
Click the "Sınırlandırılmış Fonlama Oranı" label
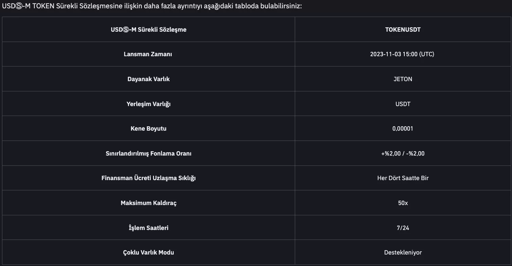[148, 154]
